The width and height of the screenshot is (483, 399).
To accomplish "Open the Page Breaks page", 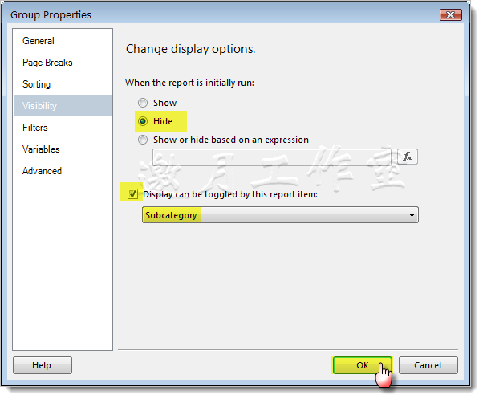I will click(x=47, y=63).
